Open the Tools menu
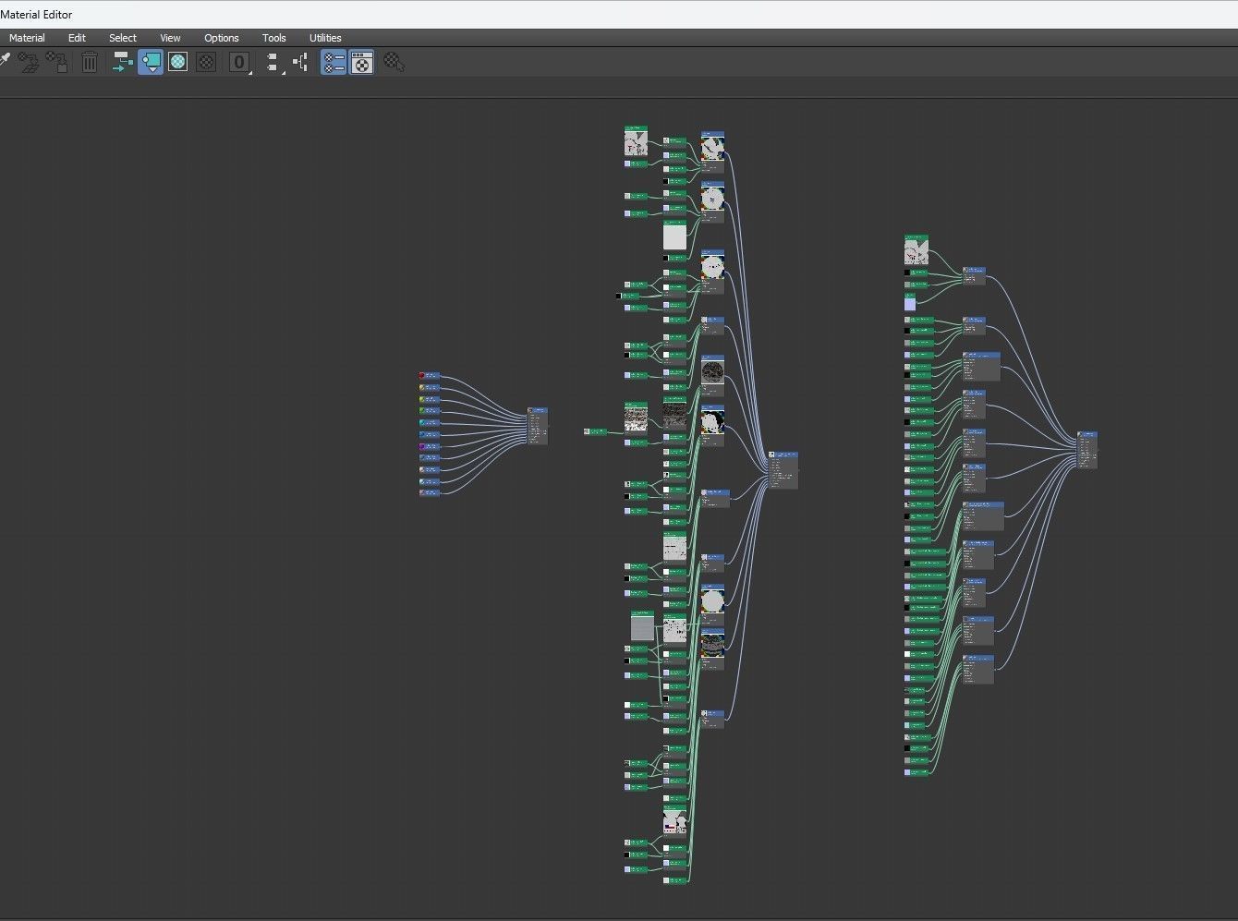The image size is (1238, 921). click(274, 38)
